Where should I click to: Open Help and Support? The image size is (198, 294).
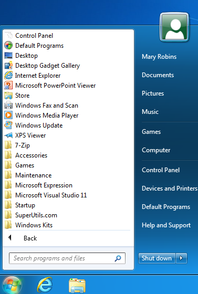(166, 225)
